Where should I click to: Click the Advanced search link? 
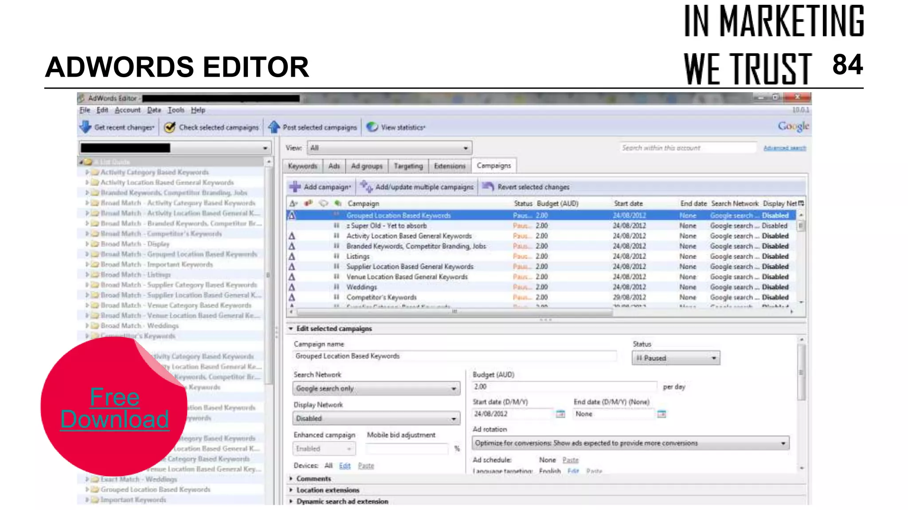[785, 148]
